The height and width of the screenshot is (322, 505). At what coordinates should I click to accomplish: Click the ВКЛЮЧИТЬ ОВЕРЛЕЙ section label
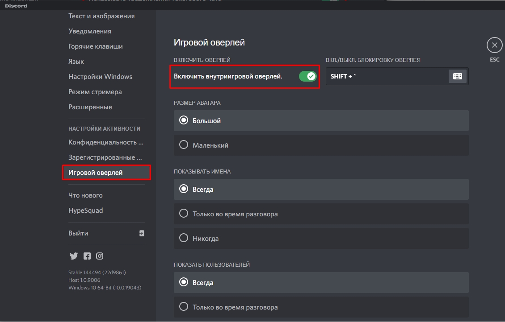click(x=202, y=60)
